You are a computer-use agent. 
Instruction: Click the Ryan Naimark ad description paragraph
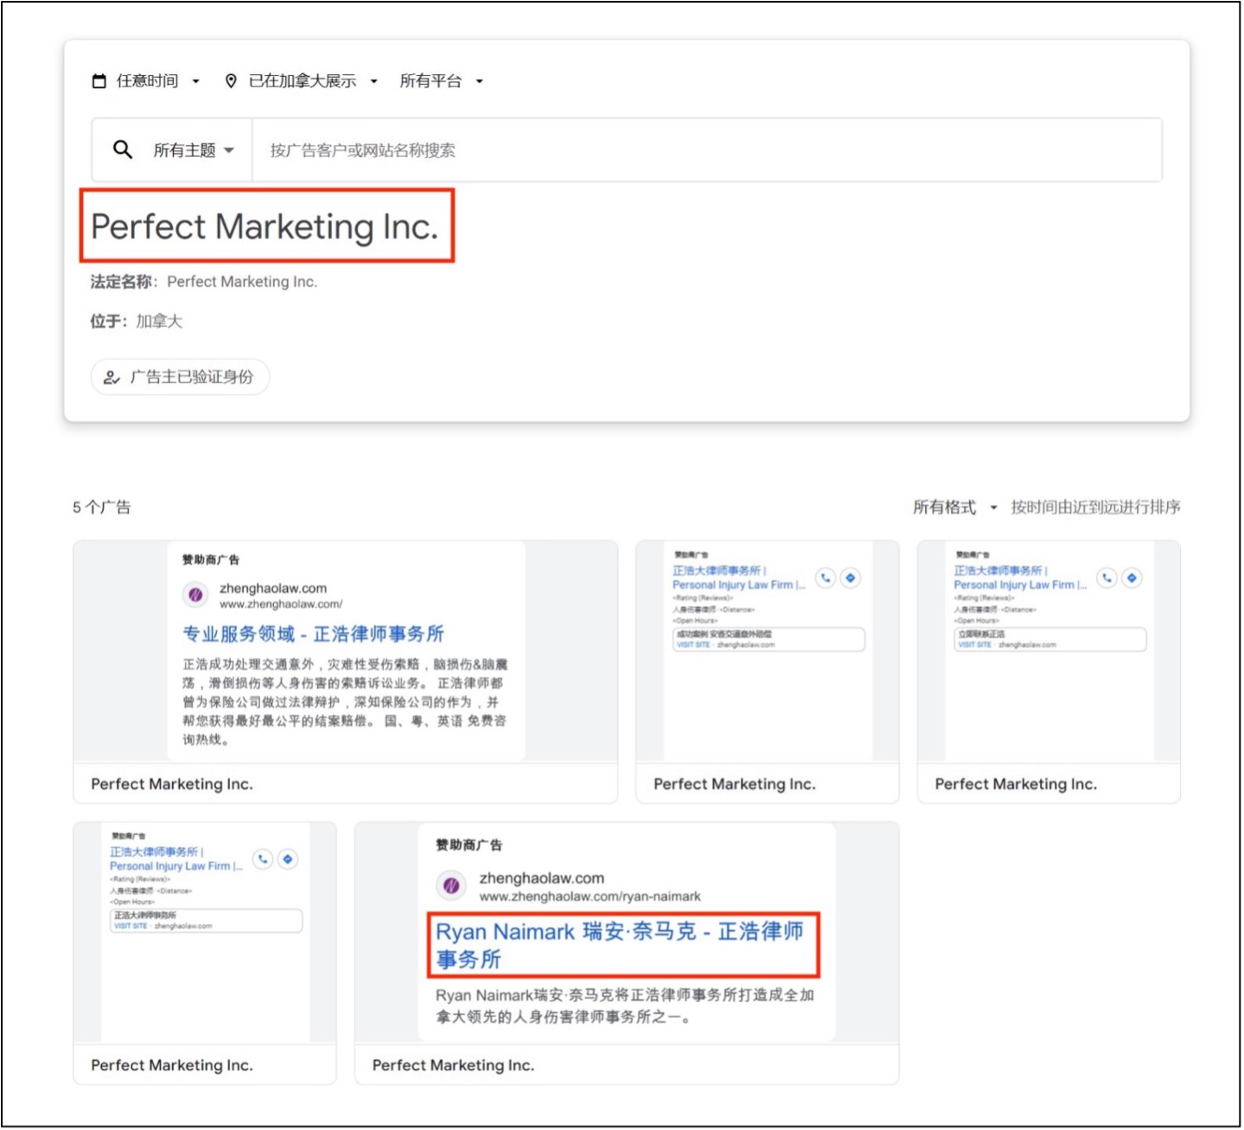click(624, 1006)
